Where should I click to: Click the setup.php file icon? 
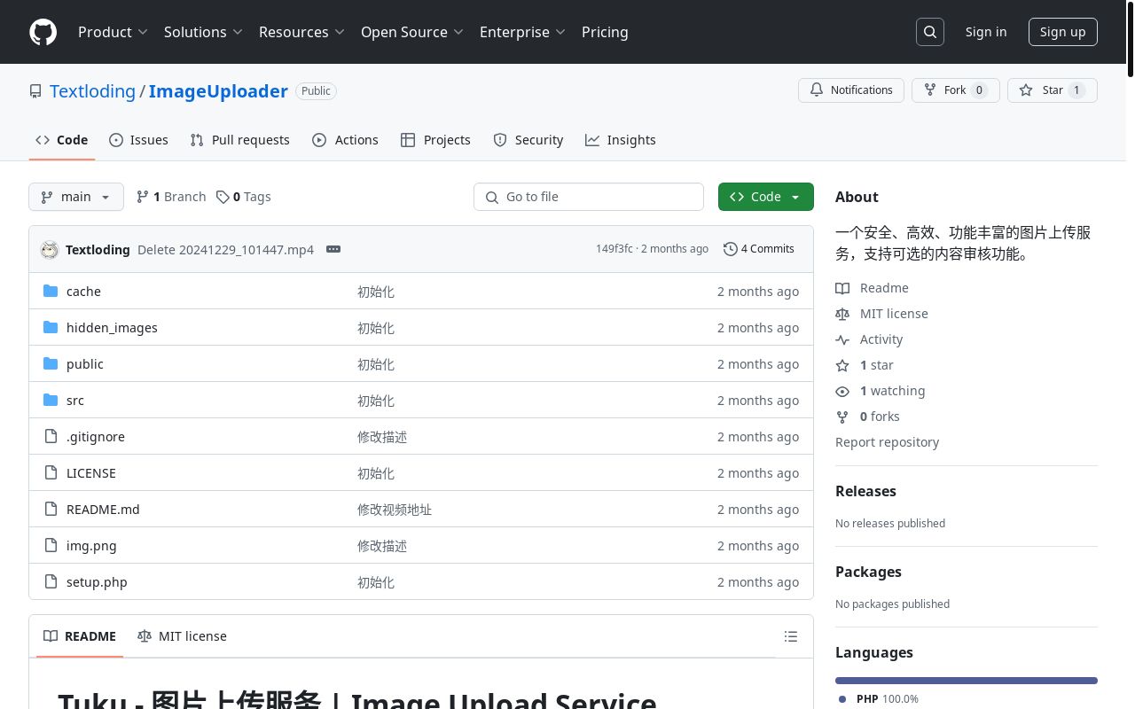[x=51, y=582]
